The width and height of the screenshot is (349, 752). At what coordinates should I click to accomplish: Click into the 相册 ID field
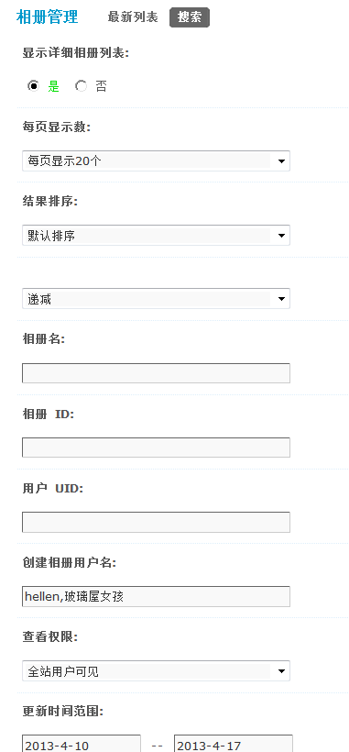[156, 448]
